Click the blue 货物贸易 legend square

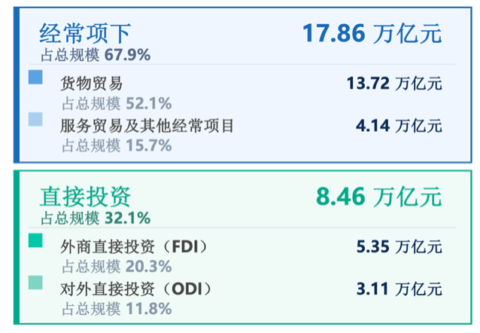tap(35, 77)
